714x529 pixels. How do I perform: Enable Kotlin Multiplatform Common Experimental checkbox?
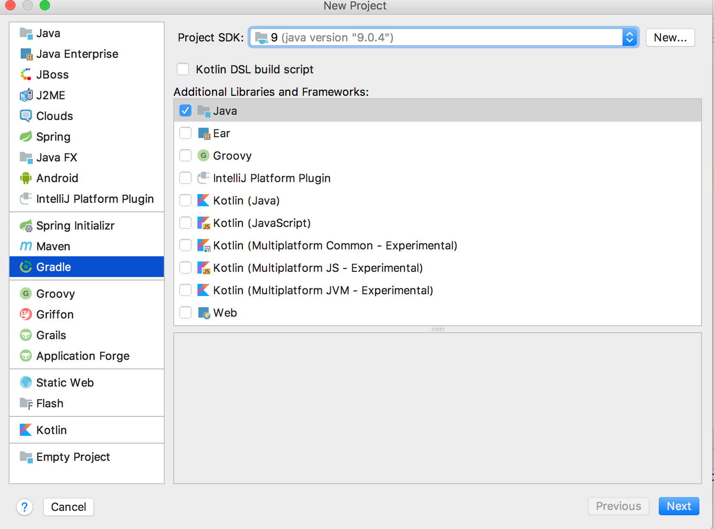(185, 246)
